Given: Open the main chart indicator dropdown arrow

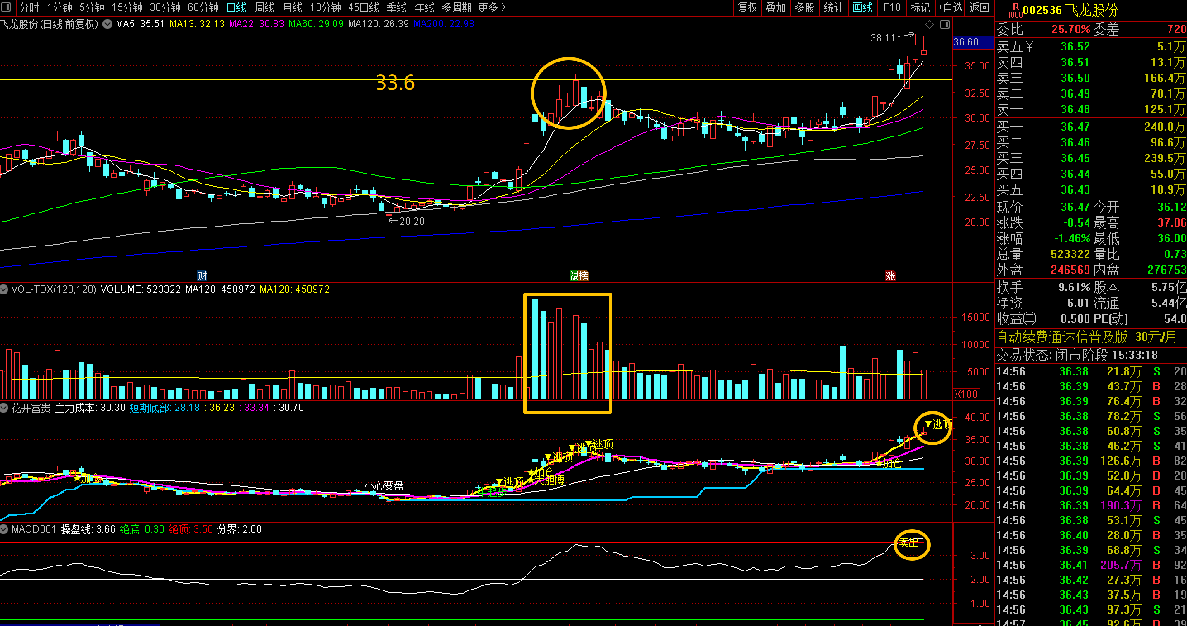Looking at the screenshot, I should pyautogui.click(x=107, y=24).
